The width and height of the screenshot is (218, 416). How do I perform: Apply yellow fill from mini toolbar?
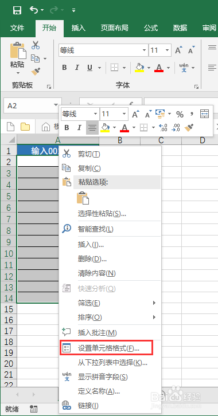[x=105, y=128]
